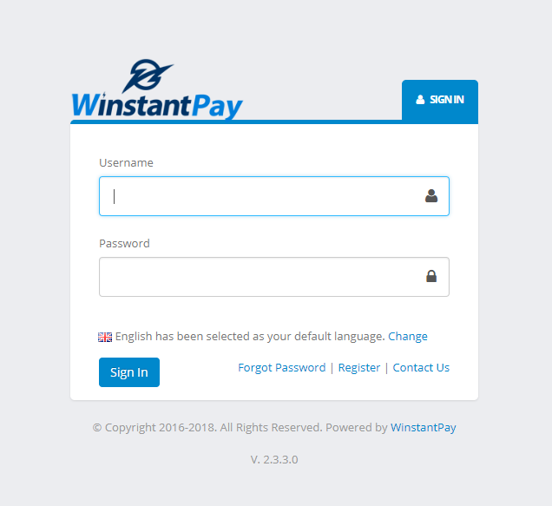Screen dimensions: 552x506
Task: Follow the WinstantPay link in the footer
Action: [x=424, y=428]
